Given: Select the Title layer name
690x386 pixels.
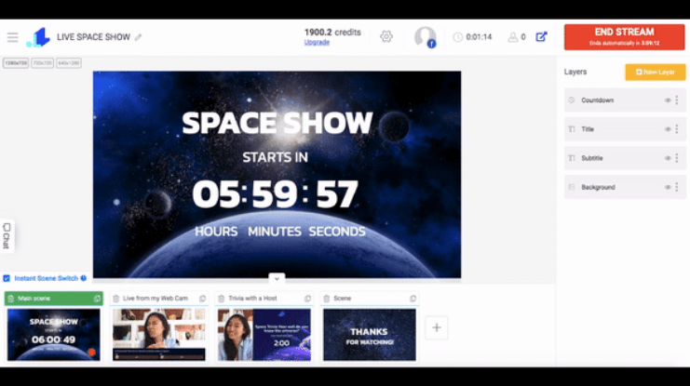Looking at the screenshot, I should coord(588,129).
